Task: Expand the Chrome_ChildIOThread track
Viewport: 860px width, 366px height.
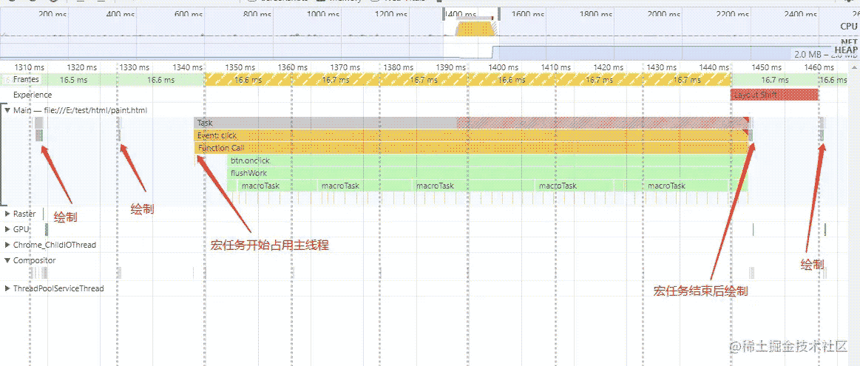Action: (x=7, y=245)
